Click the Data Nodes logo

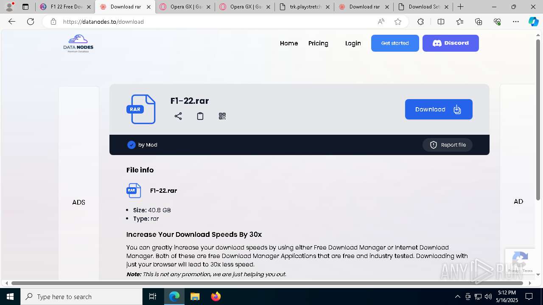click(78, 43)
